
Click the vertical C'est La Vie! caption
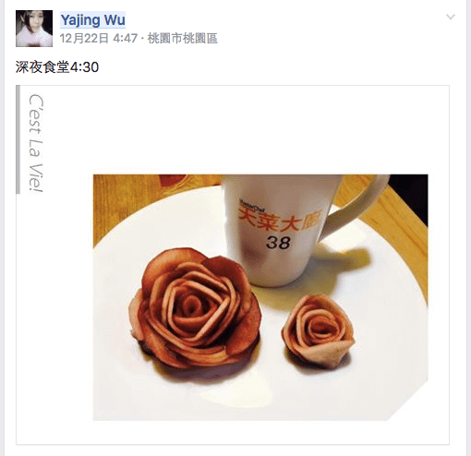(36, 143)
